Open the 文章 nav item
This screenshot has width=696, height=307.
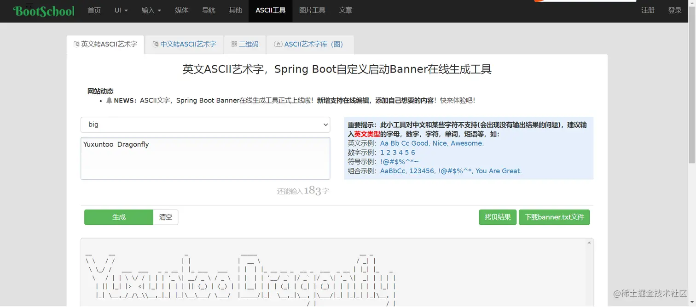[x=346, y=10]
